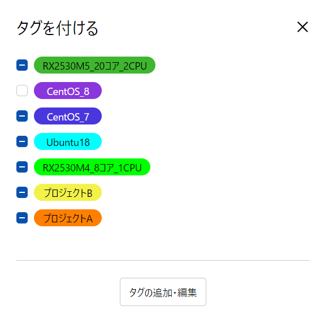325x327 pixels.
Task: Close the タグを付ける dialog
Action: point(302,27)
